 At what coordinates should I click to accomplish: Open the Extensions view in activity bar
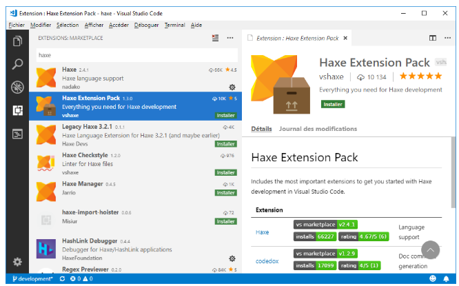click(17, 110)
